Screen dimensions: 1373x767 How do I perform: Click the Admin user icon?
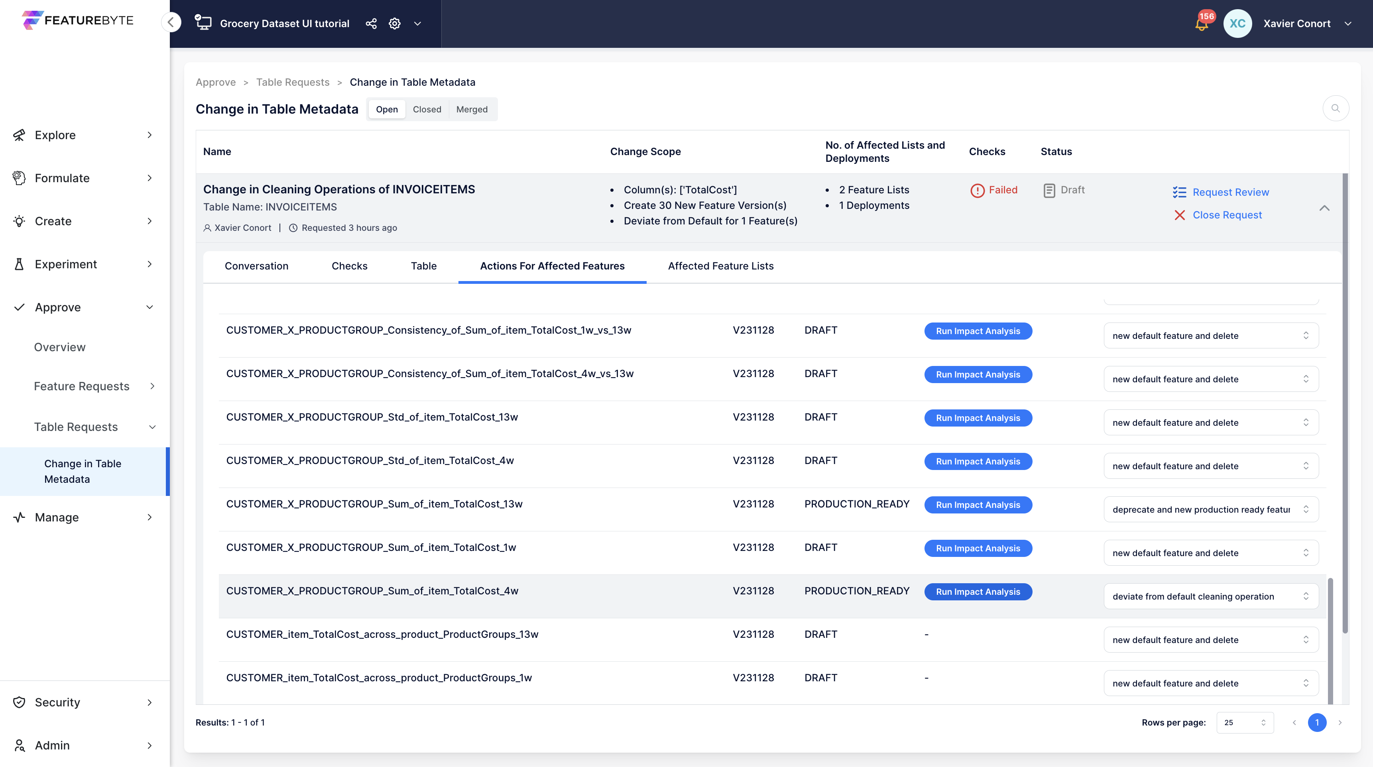[19, 745]
